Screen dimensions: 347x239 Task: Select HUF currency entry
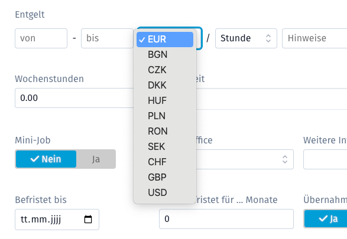click(165, 100)
